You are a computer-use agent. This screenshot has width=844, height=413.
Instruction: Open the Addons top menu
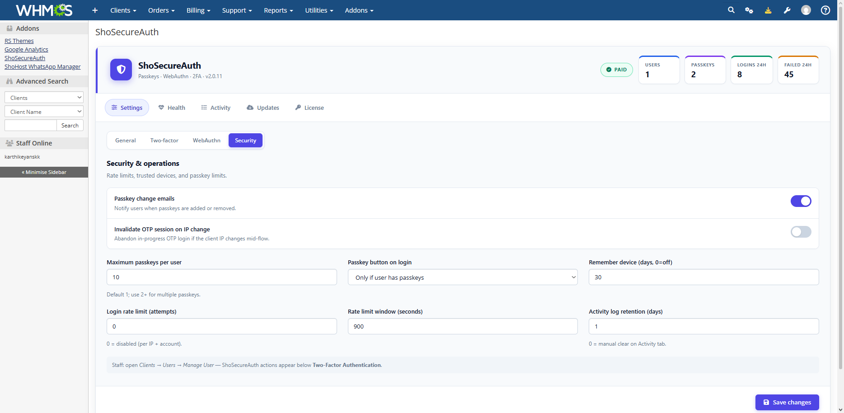pos(359,10)
